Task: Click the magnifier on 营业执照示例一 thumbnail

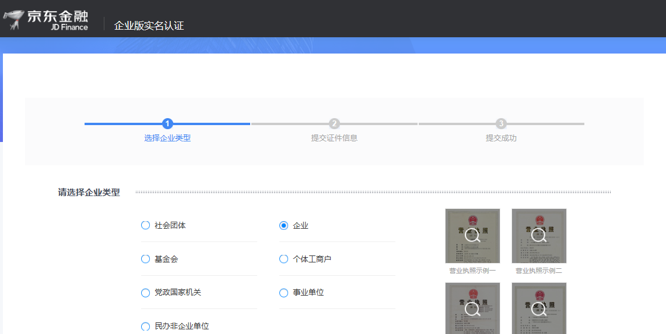Action: [472, 235]
